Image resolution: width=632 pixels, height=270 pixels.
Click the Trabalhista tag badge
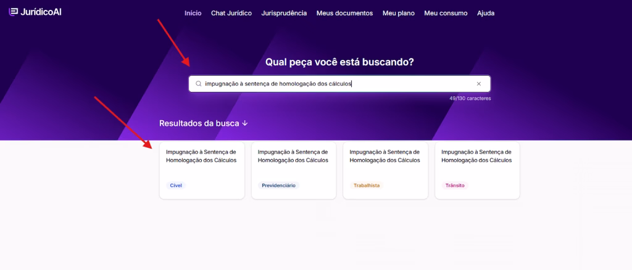[x=367, y=186]
